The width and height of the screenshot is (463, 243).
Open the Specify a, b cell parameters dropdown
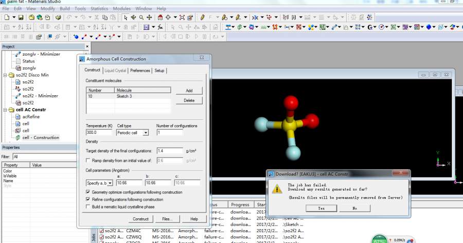click(110, 183)
